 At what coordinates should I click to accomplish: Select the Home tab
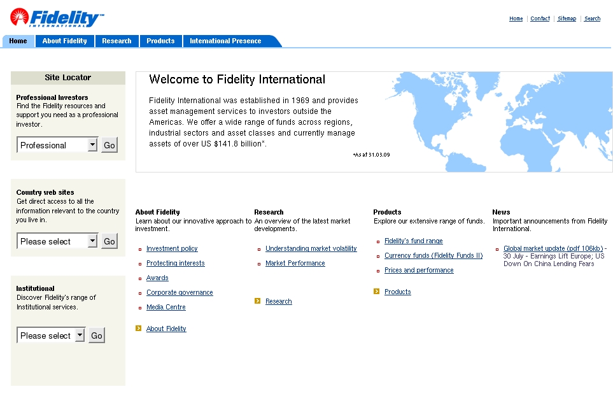point(18,41)
